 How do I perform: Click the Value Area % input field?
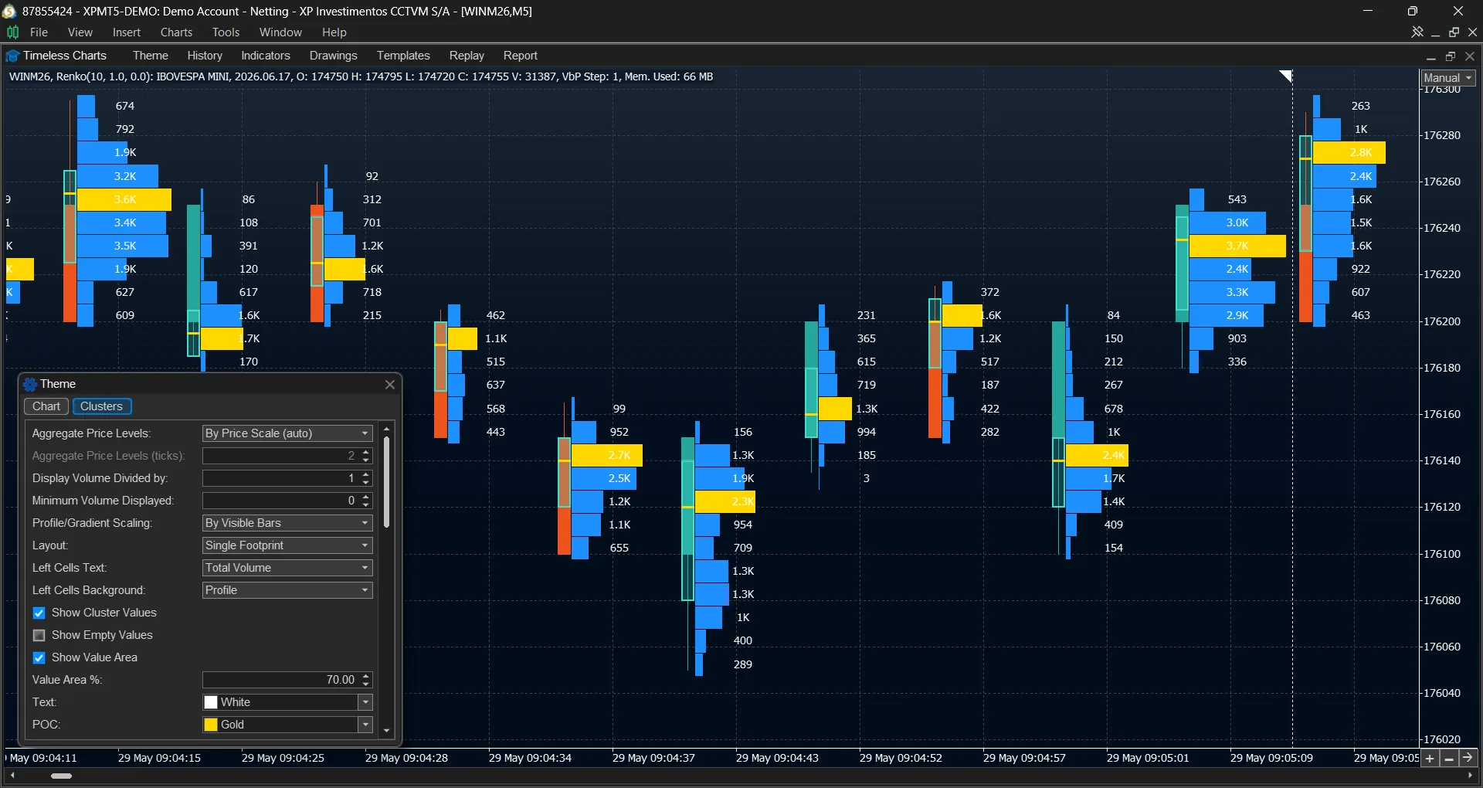280,680
